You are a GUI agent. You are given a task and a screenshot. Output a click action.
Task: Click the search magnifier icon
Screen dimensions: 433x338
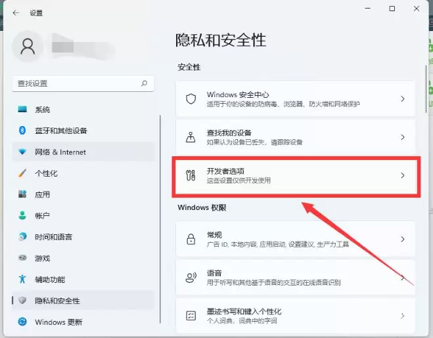pyautogui.click(x=144, y=83)
